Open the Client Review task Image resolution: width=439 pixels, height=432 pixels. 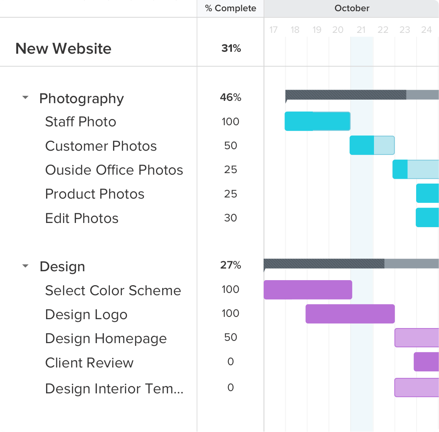[89, 363]
